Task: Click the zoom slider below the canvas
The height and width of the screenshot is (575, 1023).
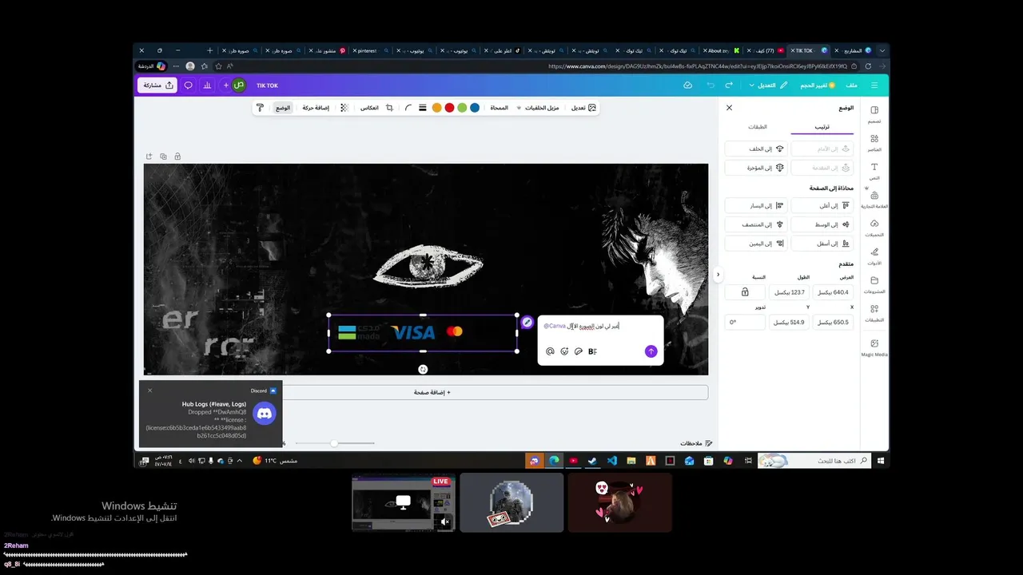Action: [x=335, y=443]
